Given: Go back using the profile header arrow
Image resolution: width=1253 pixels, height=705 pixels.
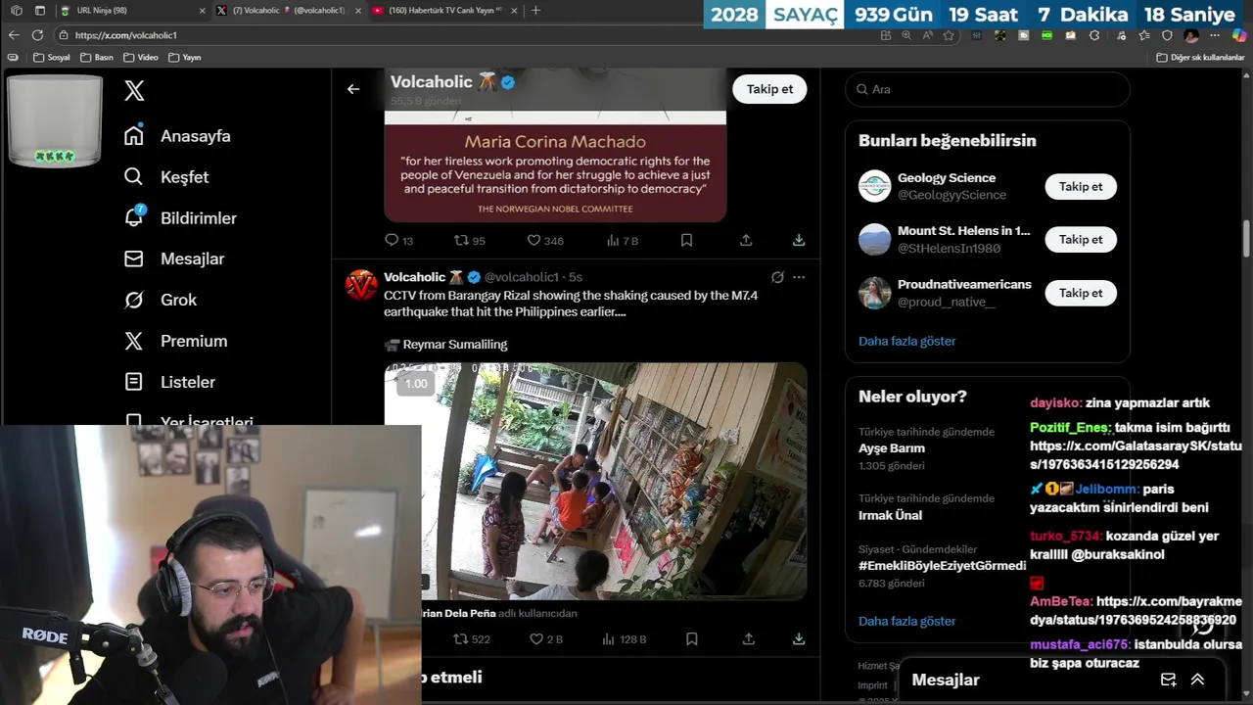Looking at the screenshot, I should pos(353,89).
